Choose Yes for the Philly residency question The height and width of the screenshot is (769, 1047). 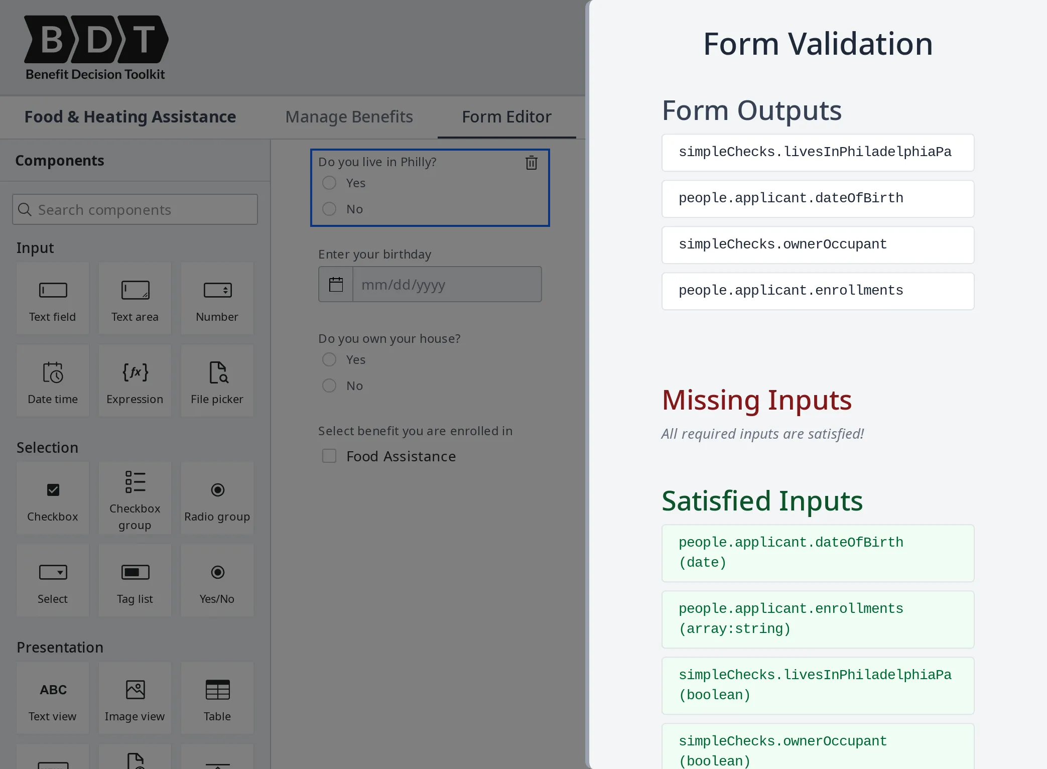pos(329,183)
